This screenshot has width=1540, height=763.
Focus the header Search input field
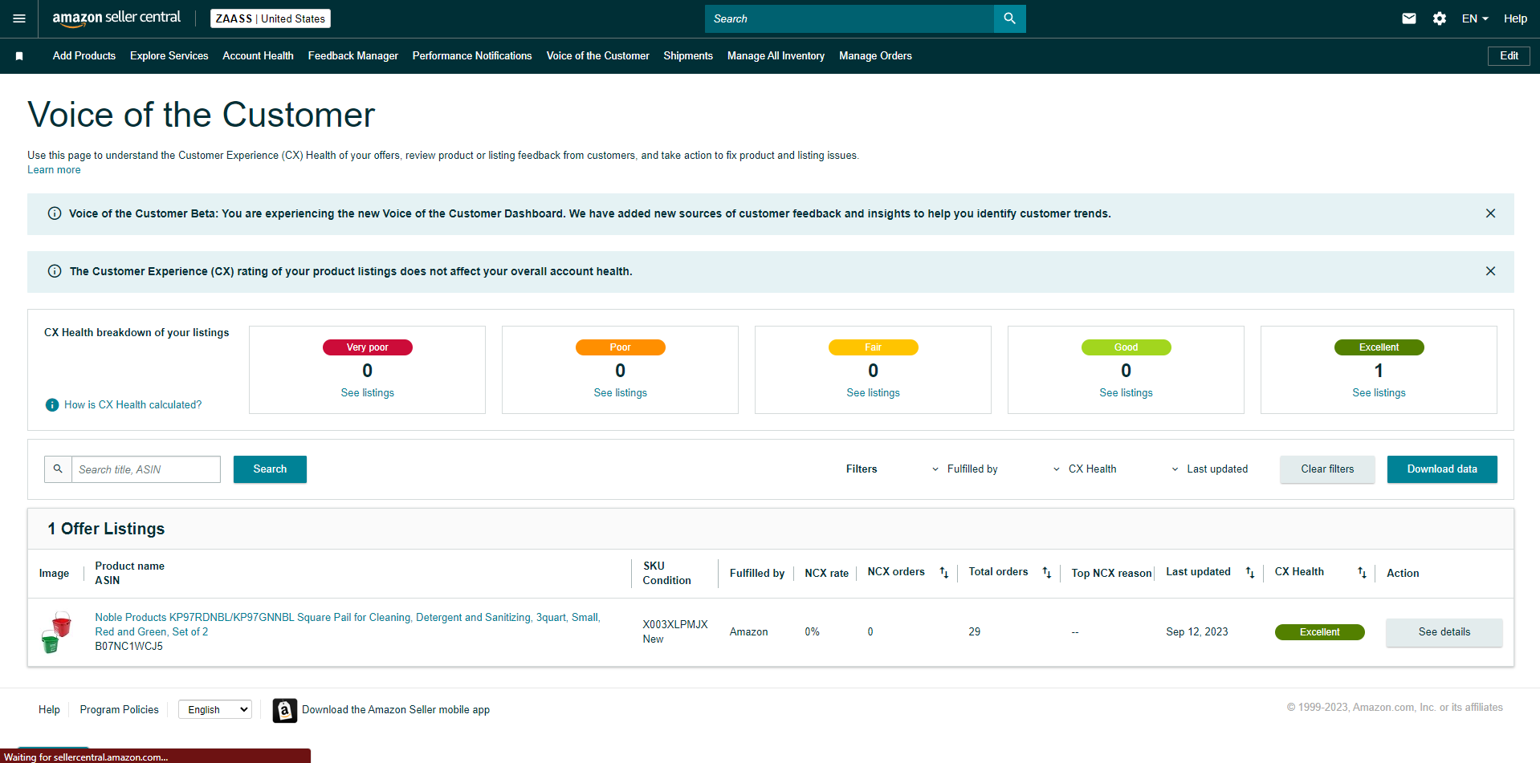click(849, 18)
